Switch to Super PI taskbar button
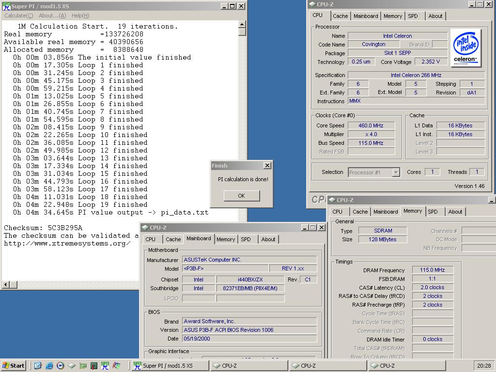 click(x=170, y=365)
